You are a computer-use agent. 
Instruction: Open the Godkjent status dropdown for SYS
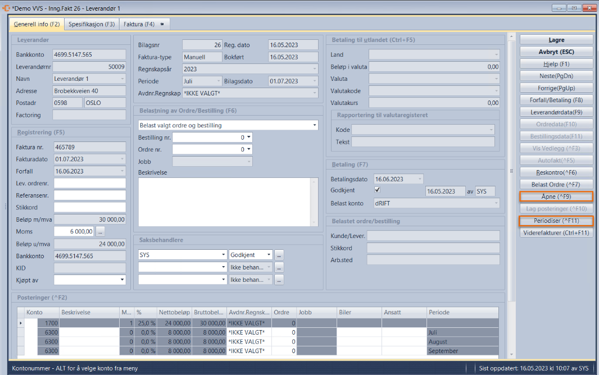[x=269, y=255]
